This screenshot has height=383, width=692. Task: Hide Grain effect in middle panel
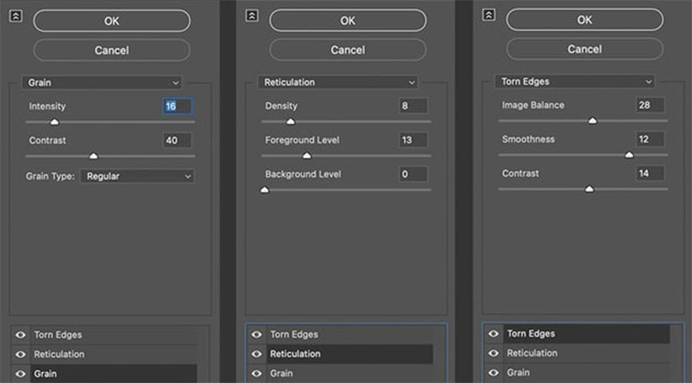coord(256,374)
